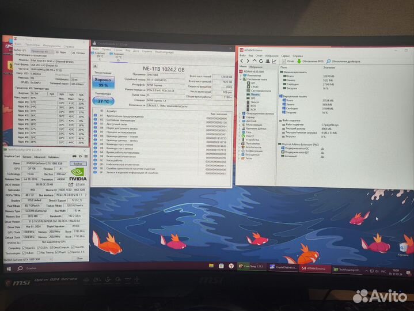Click AIDA64 up-level arrow icon
Screen dimensions: 414x311
pyautogui.click(x=255, y=61)
